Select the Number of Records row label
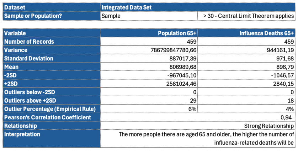 (51, 42)
